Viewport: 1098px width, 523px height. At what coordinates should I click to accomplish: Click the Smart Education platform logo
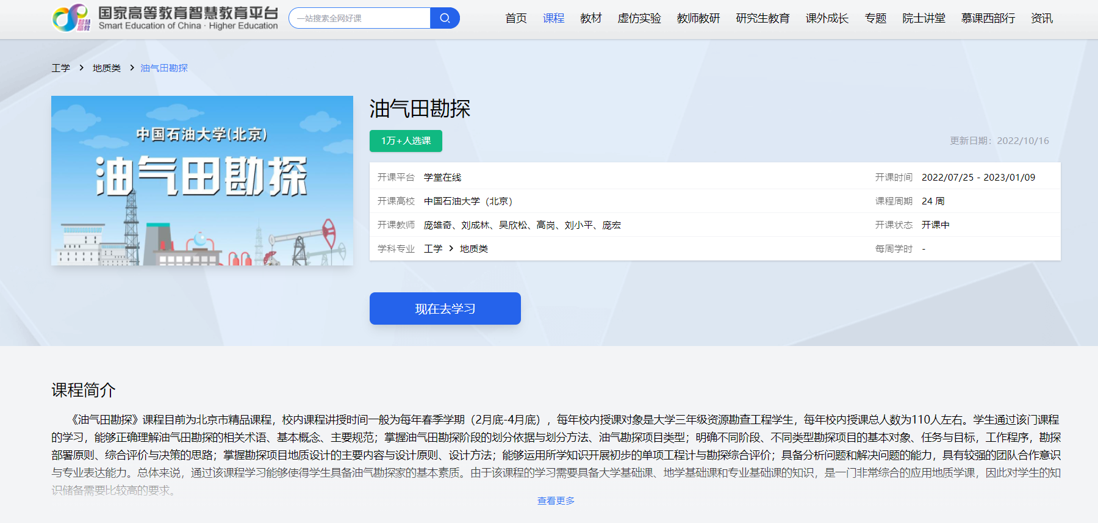(x=165, y=18)
